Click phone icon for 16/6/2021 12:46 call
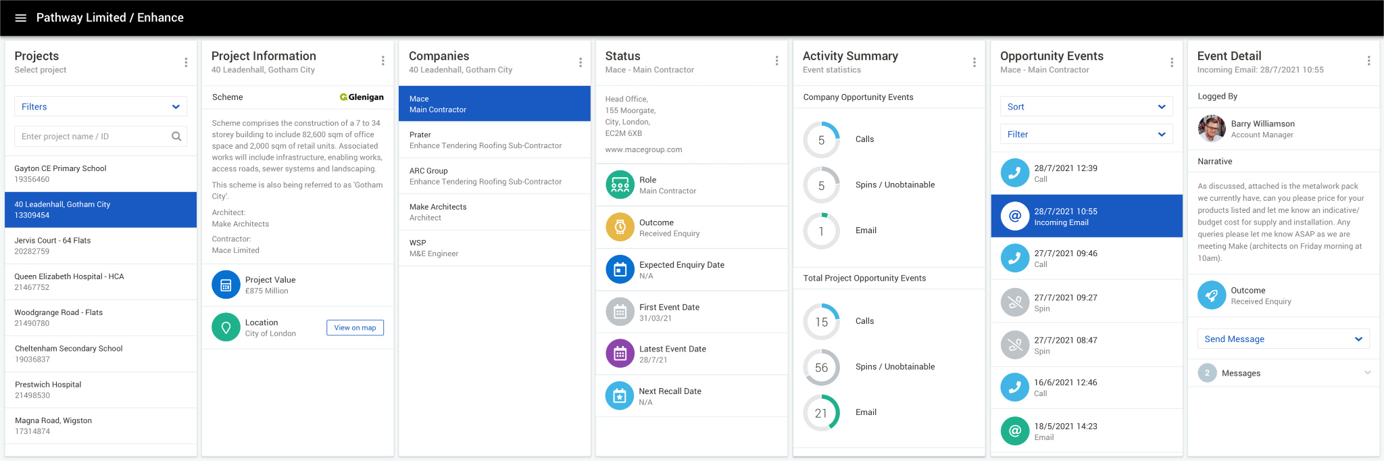This screenshot has width=1384, height=461. [1014, 387]
